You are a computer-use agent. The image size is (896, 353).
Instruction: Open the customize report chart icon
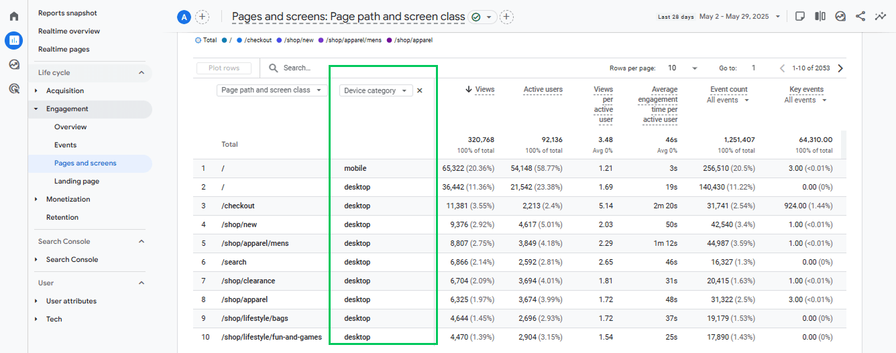point(840,16)
